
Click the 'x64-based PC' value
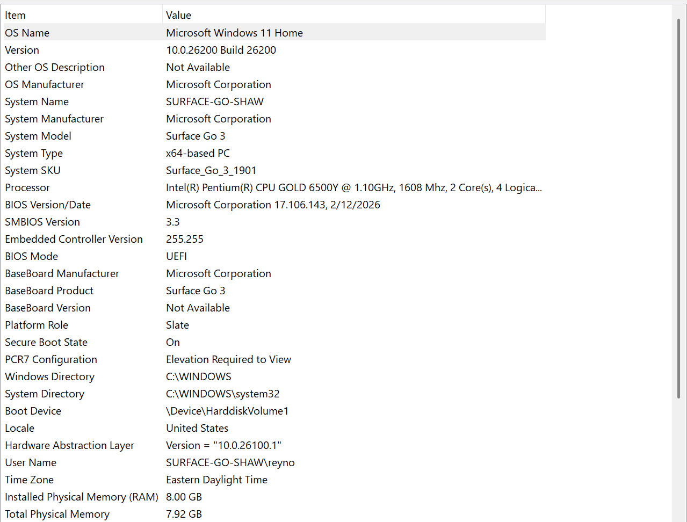point(198,153)
